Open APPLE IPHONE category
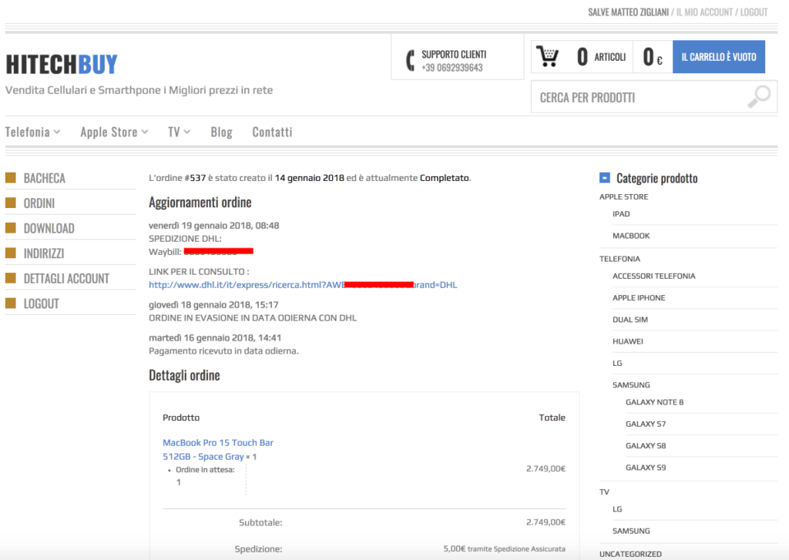This screenshot has width=789, height=560. [x=639, y=298]
